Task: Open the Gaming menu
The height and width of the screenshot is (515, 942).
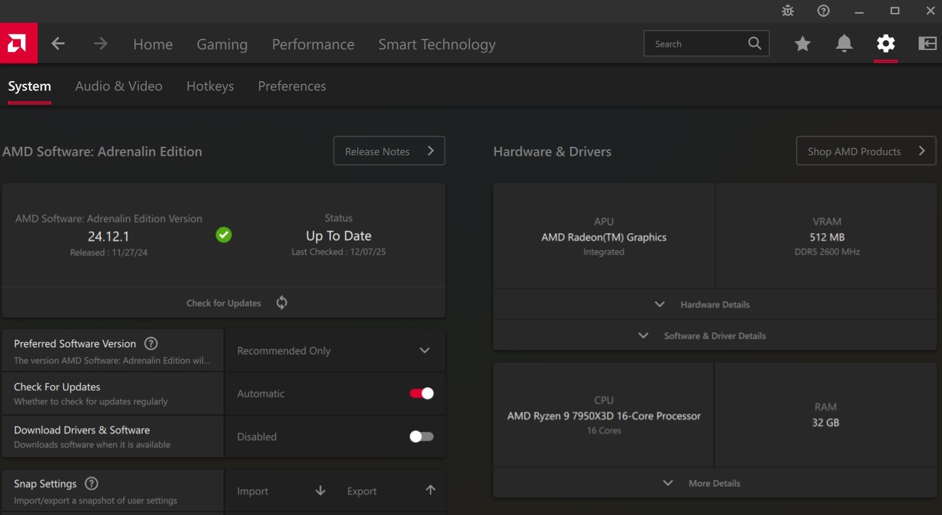Action: [x=222, y=44]
